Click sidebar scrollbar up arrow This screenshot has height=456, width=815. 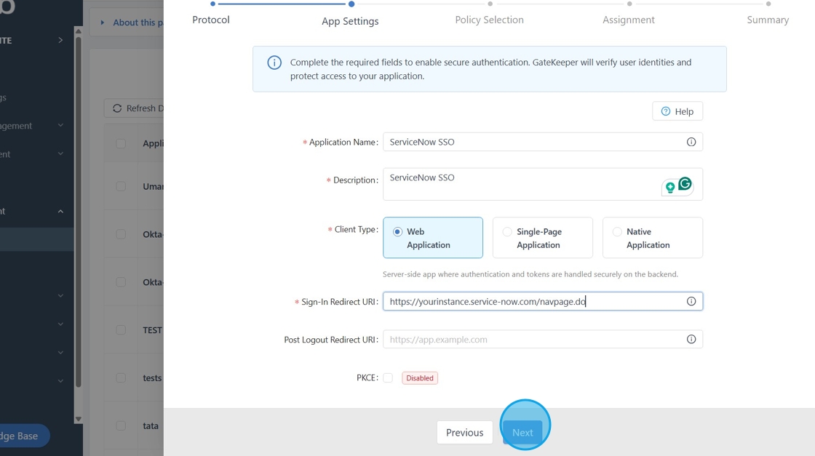click(79, 31)
